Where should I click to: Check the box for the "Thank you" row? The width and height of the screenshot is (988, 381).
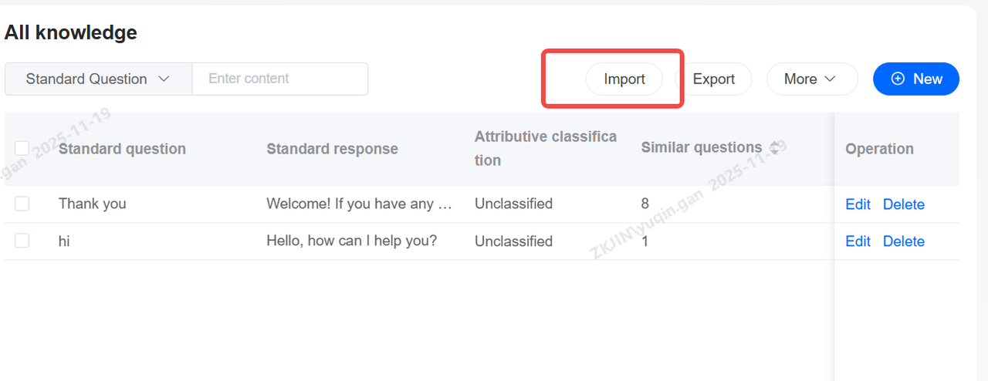click(x=22, y=204)
